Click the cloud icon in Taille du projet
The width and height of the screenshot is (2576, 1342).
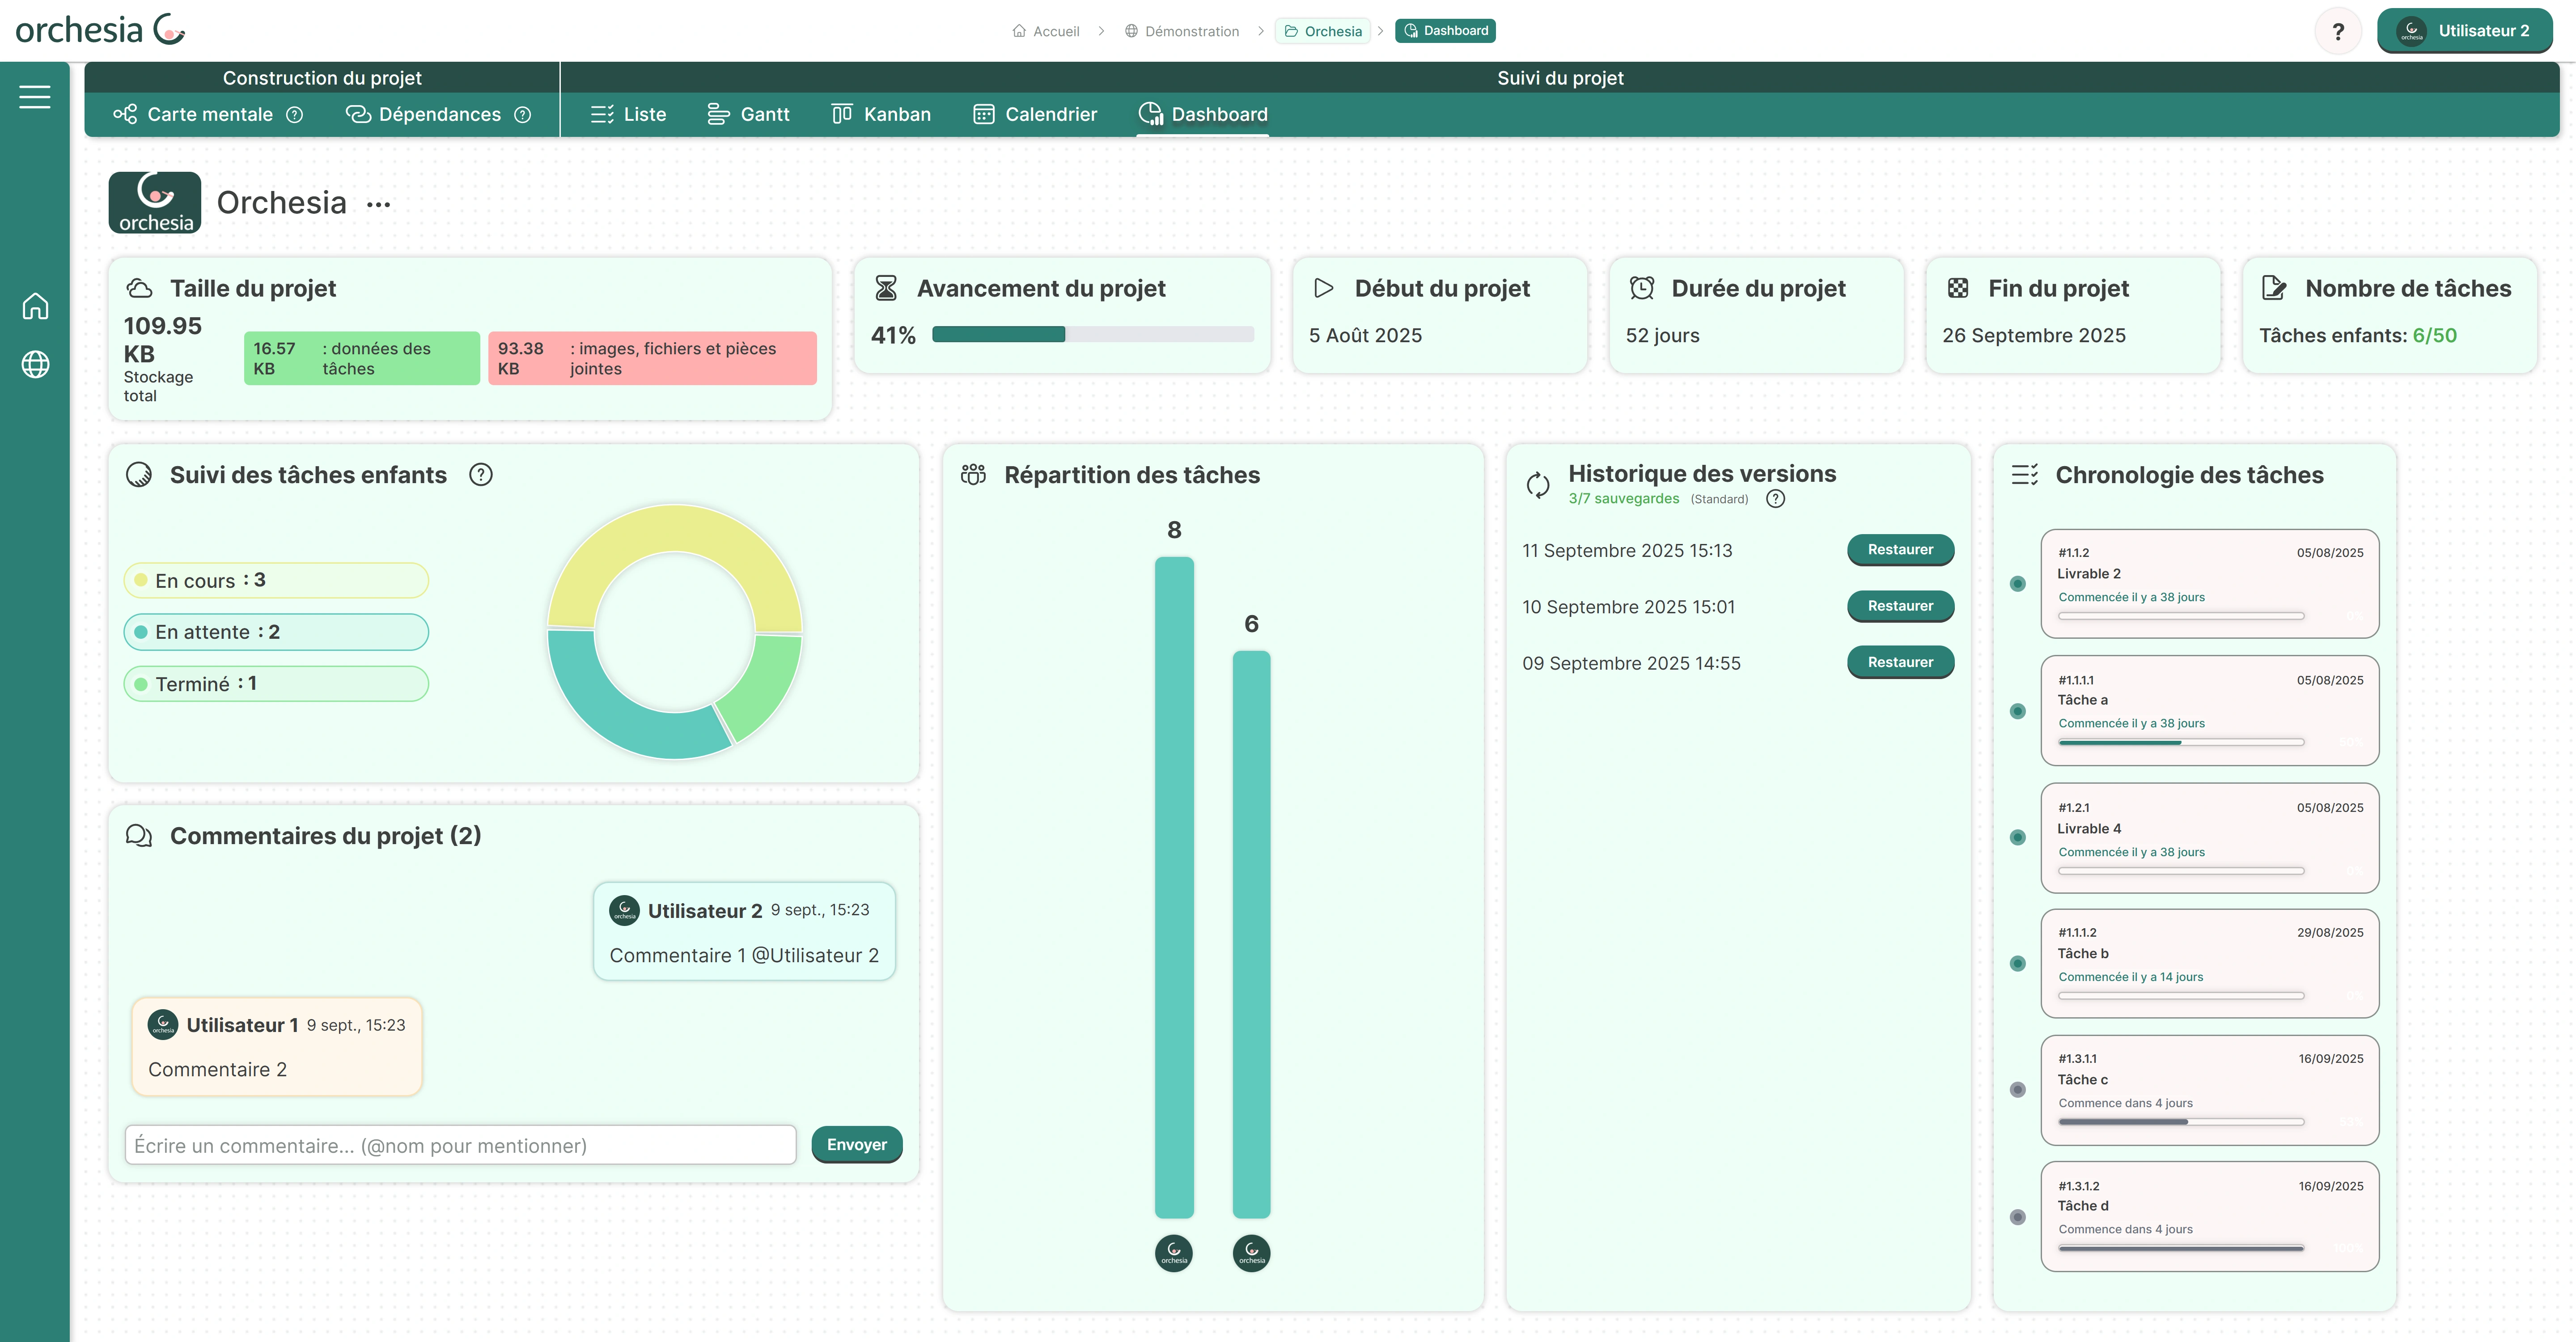[140, 288]
